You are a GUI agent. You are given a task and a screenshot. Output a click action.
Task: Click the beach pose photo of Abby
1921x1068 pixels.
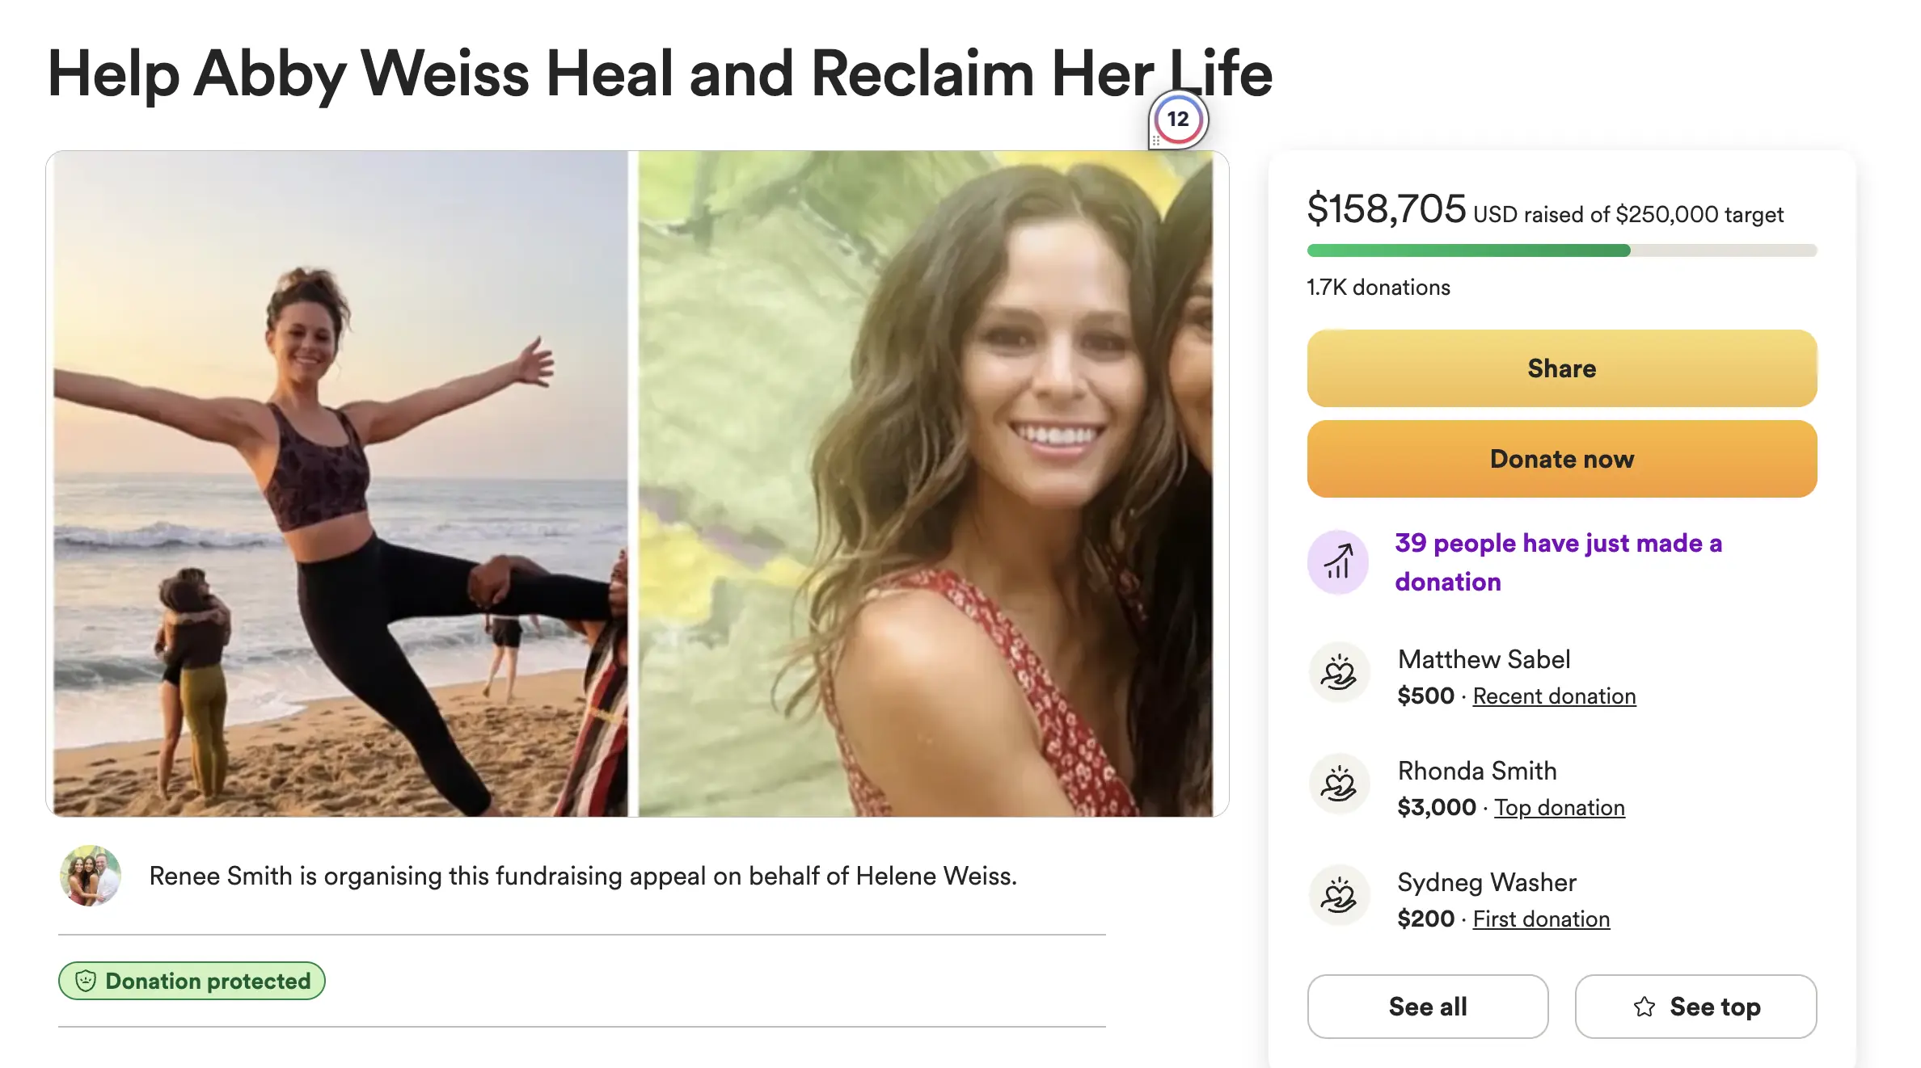[340, 483]
